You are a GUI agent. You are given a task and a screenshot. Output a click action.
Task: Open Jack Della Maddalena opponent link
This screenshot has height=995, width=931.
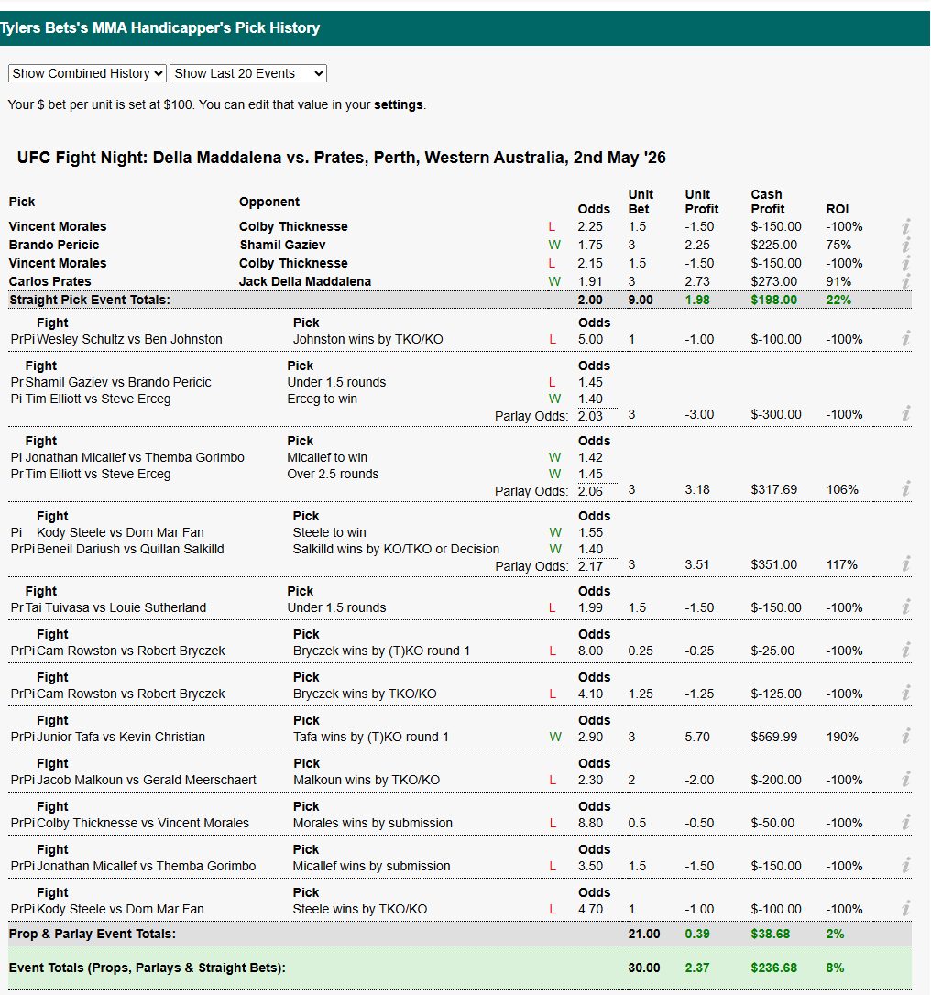(305, 281)
